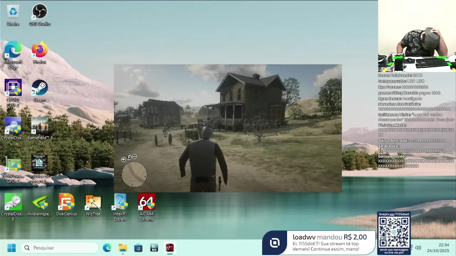The image size is (456, 256).
Task: Open CrystalDiskInfo shortcut beside Battlefield
Action: point(13,129)
